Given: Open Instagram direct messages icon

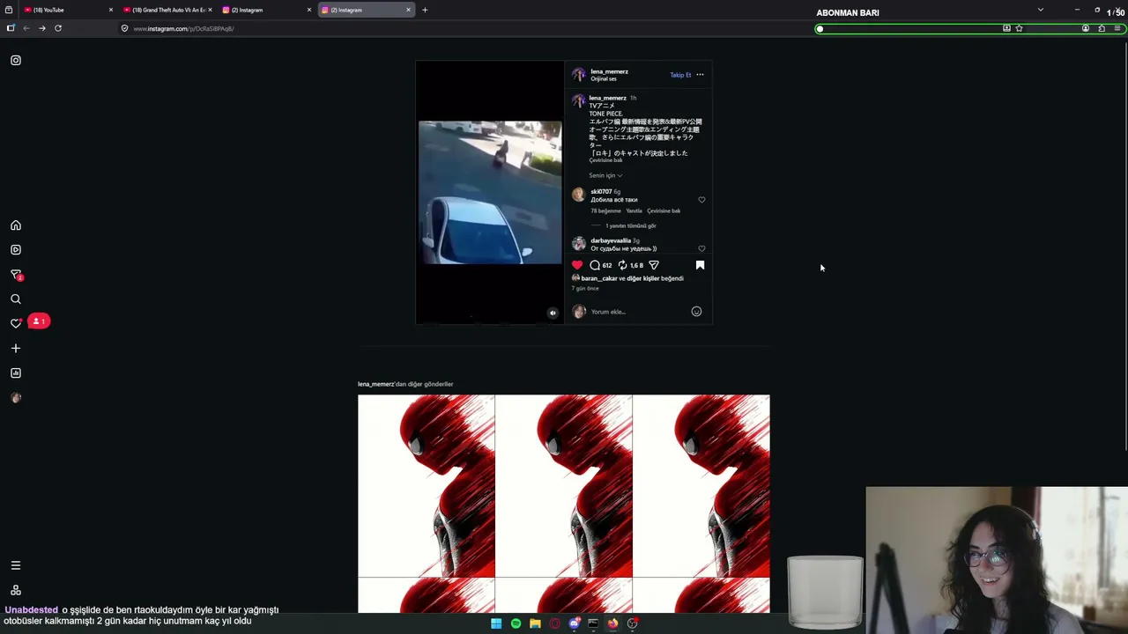Looking at the screenshot, I should pos(16,275).
